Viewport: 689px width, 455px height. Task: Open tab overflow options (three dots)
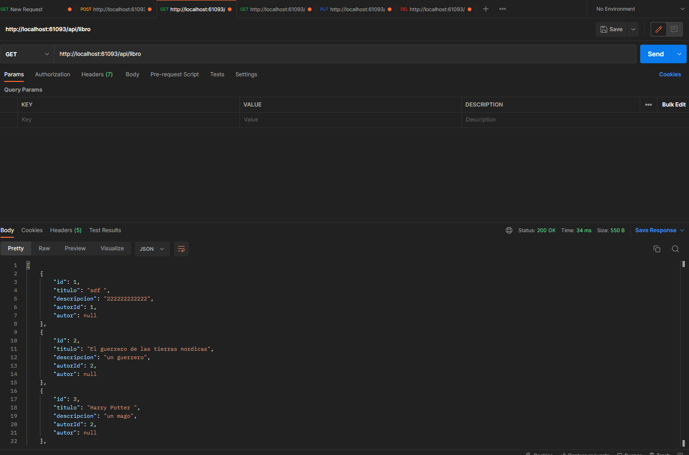click(503, 9)
